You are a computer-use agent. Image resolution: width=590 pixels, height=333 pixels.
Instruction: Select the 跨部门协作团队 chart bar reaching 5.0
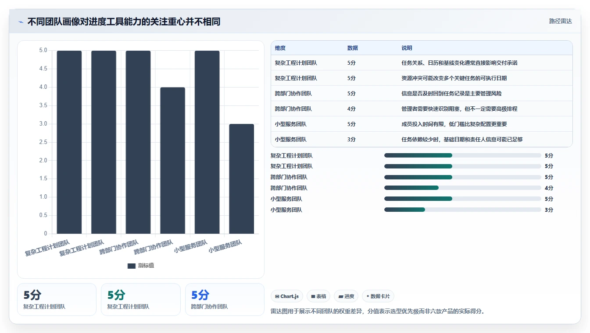click(x=138, y=142)
